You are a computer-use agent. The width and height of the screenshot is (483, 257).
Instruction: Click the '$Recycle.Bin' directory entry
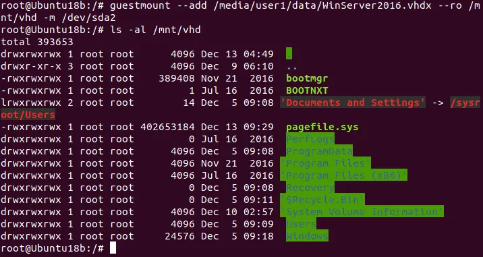pos(322,200)
